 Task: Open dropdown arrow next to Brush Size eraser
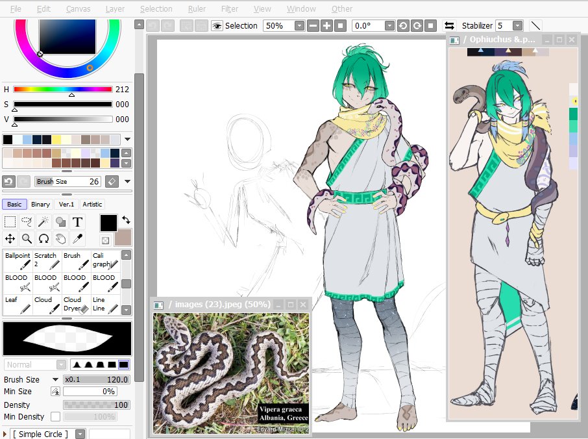click(127, 182)
